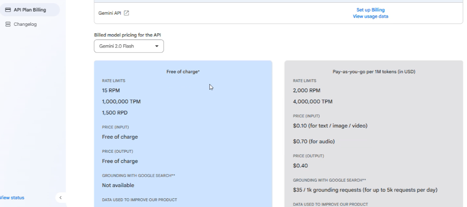
Task: Open the Gemini 2.0 Flash model dropdown
Action: [x=128, y=46]
